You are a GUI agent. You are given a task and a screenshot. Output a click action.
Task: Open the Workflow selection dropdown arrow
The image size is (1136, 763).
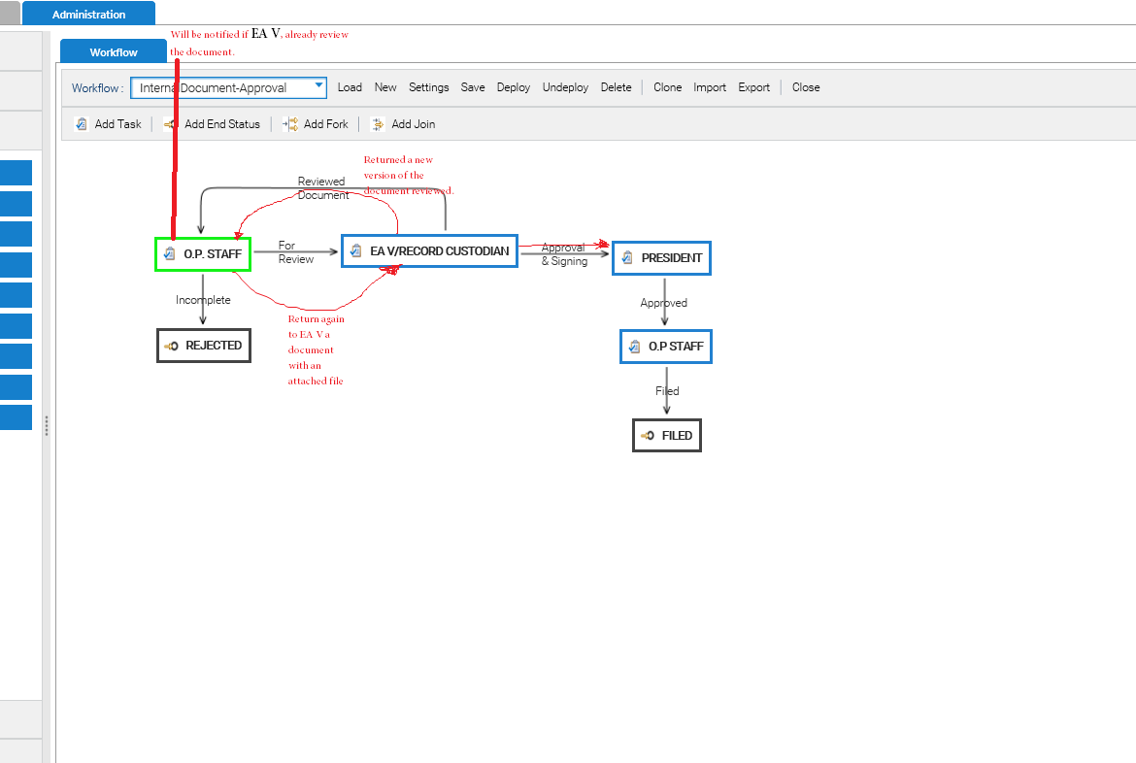tap(318, 86)
